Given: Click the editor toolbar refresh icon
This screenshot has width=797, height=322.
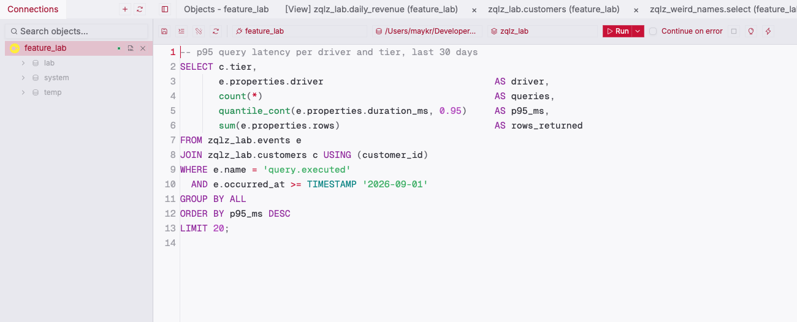Looking at the screenshot, I should coord(216,31).
